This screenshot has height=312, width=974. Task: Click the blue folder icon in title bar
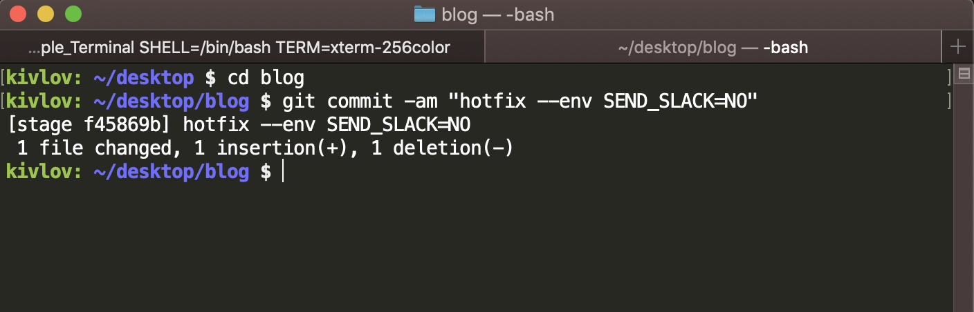[424, 14]
